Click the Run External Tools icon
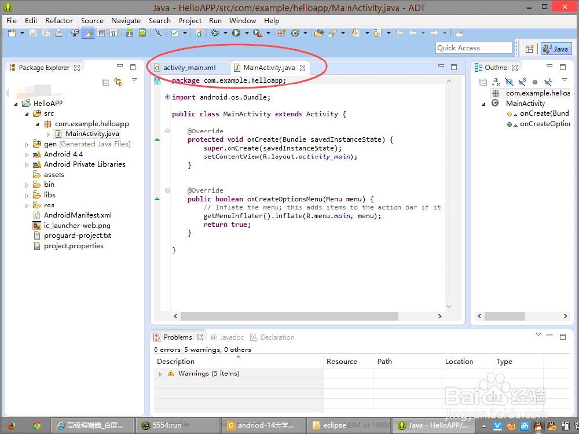The image size is (579, 434). [x=258, y=33]
